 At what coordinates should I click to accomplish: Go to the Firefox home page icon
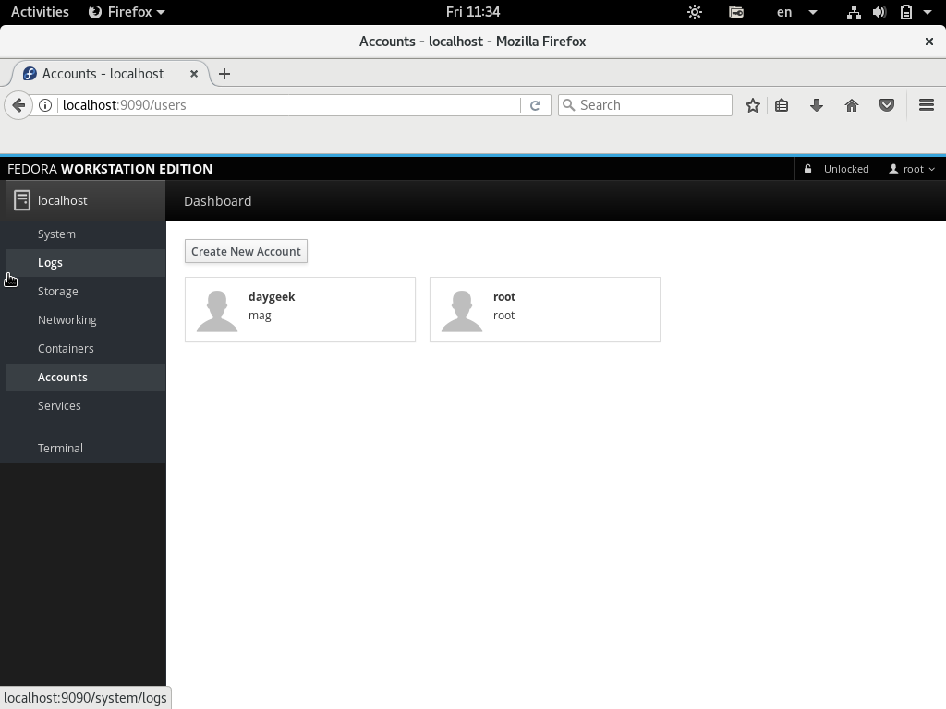(851, 105)
